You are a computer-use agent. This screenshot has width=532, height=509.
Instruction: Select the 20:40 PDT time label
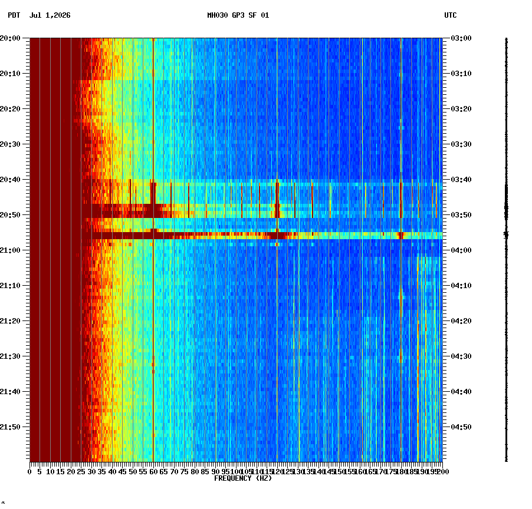(10, 180)
